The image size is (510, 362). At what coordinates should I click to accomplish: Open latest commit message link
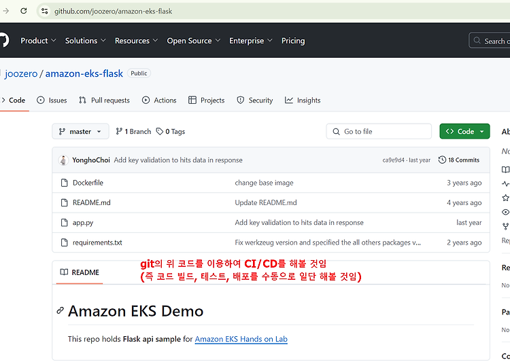[x=178, y=160]
